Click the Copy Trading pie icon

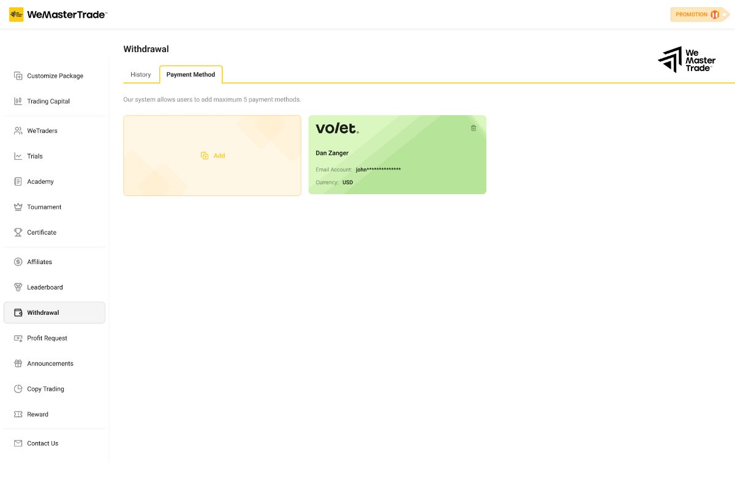[x=18, y=388]
